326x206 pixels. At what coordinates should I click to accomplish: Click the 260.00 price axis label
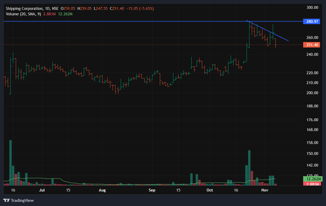pos(312,37)
